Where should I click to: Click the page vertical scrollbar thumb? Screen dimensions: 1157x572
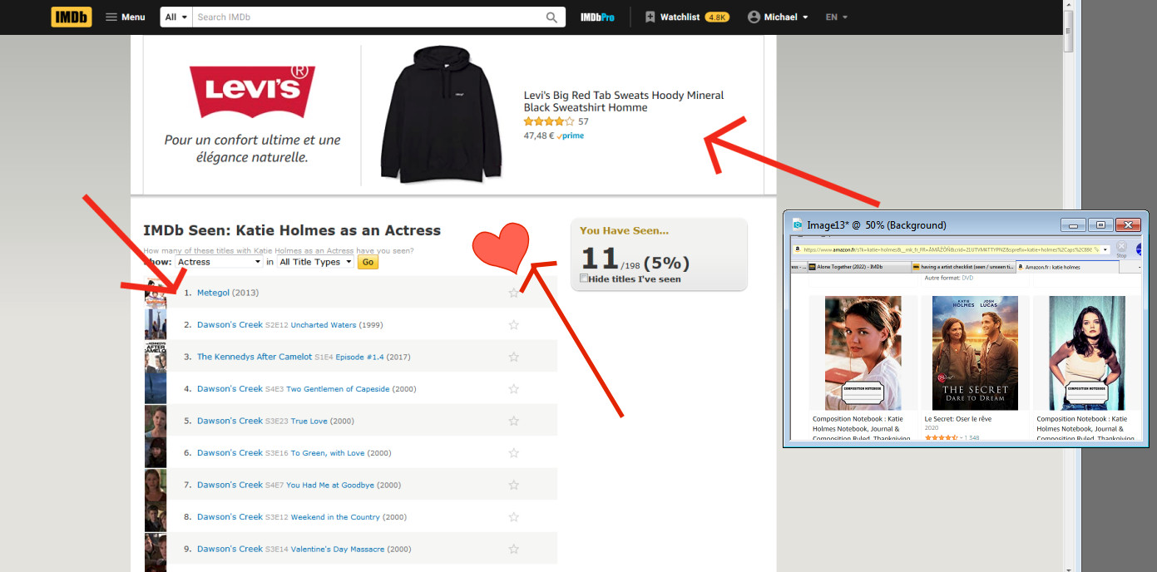click(1069, 32)
